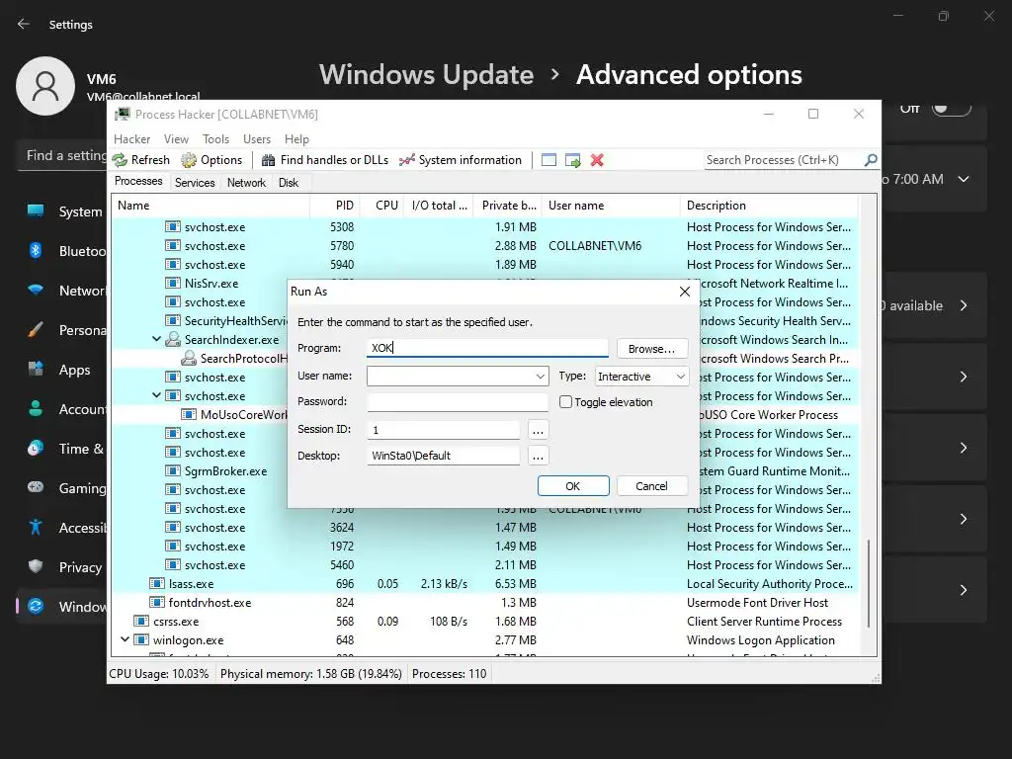Click Search Processes field

click(784, 159)
